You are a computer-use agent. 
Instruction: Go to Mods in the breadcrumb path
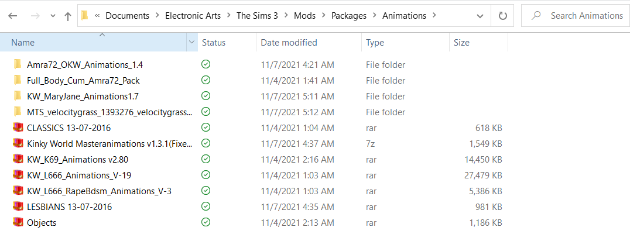click(304, 16)
